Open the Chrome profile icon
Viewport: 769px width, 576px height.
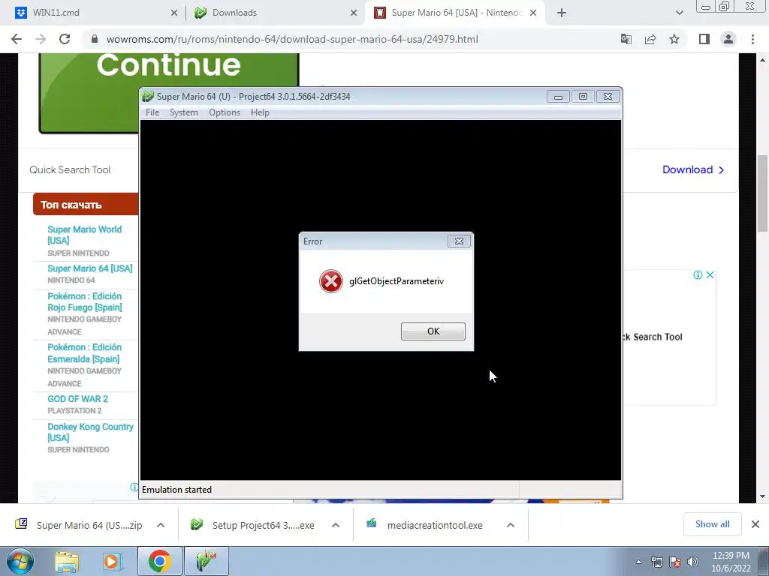tap(728, 39)
